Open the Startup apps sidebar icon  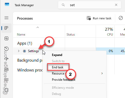pyautogui.click(x=7, y=59)
